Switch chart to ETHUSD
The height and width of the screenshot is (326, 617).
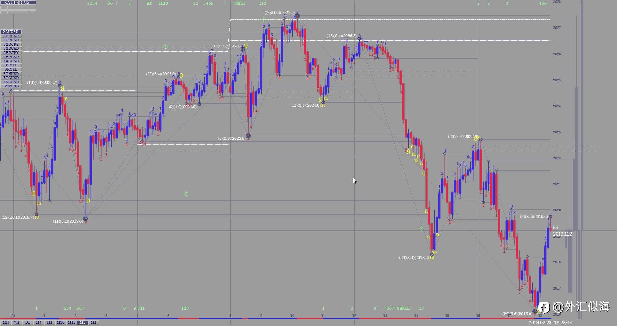point(11,74)
